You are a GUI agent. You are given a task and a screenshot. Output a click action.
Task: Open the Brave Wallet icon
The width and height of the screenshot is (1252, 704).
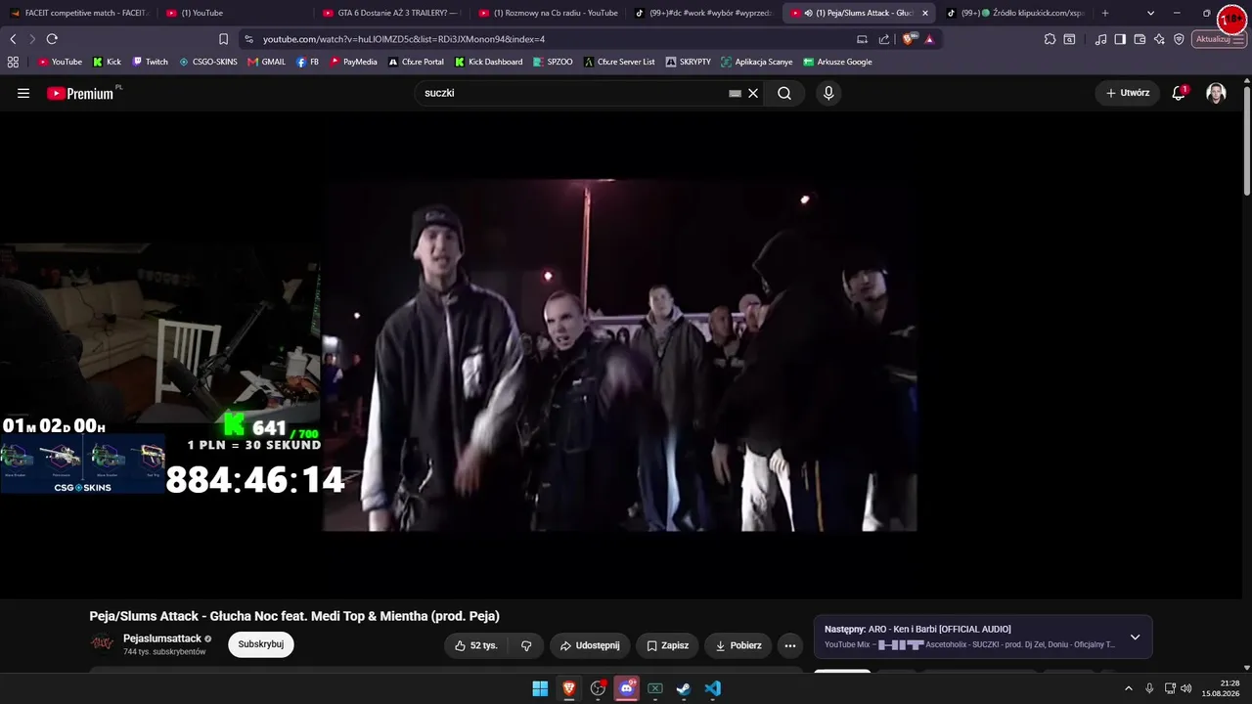pos(1140,39)
